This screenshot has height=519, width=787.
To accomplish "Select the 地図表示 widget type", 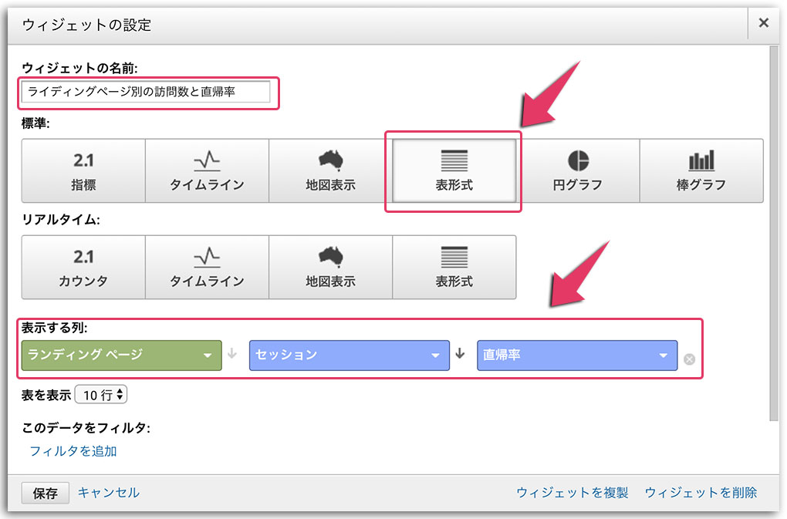I will (329, 170).
